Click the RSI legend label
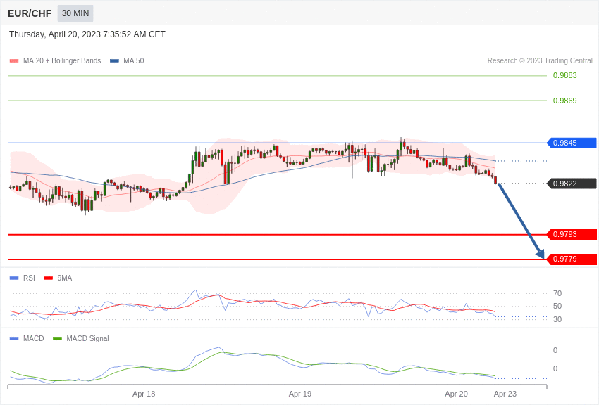This screenshot has width=599, height=405. click(29, 278)
